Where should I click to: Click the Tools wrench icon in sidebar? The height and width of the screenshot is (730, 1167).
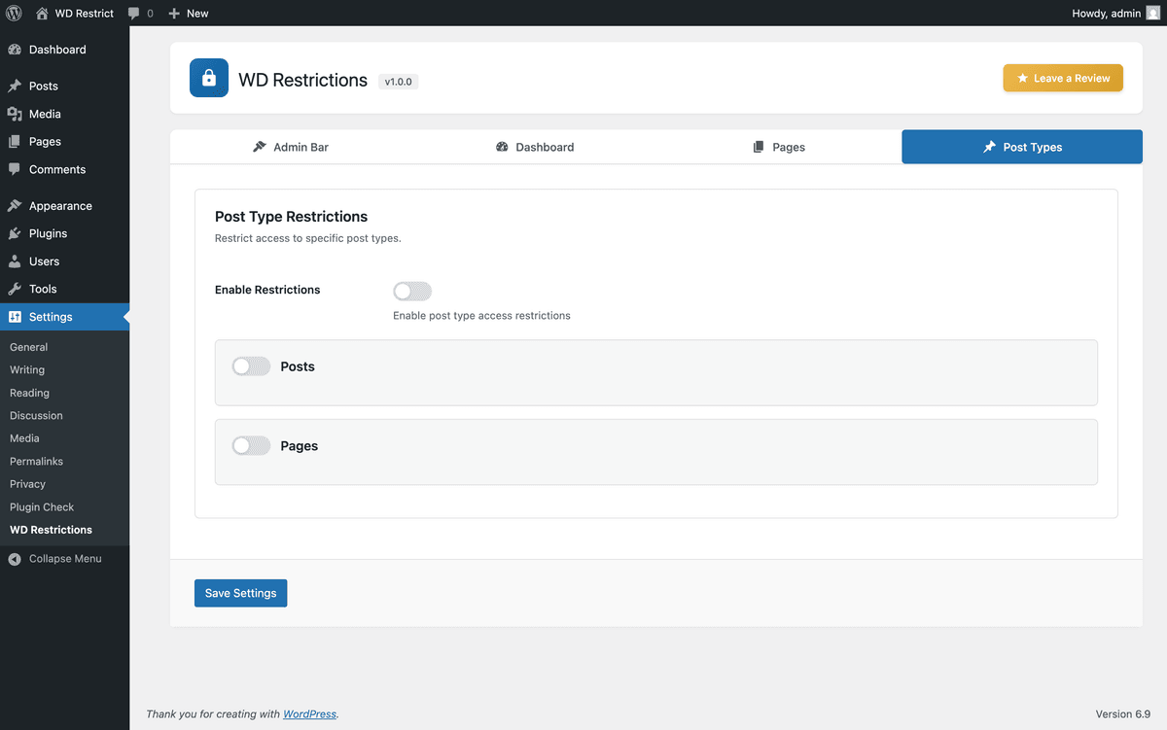[x=15, y=289]
